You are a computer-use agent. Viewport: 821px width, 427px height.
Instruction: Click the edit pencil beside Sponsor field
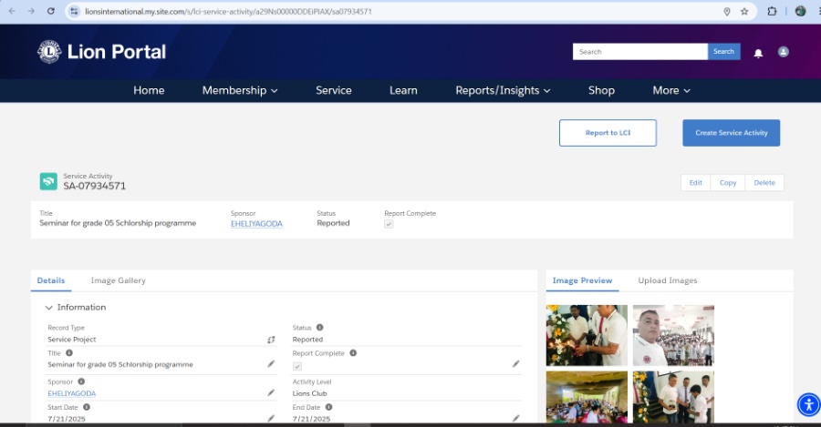pos(271,392)
